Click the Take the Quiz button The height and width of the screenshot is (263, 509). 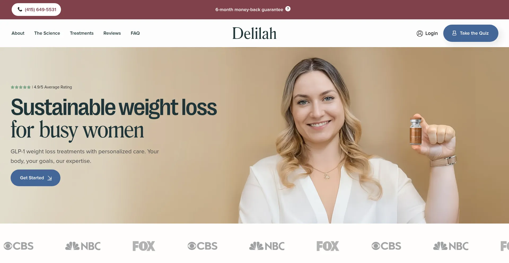point(471,33)
